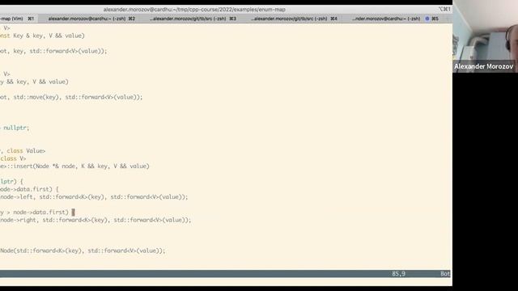Viewport: 518px width, 291px height.
Task: Switch to the (-zsh) tab ⌘5 with blue dot
Action: point(395,19)
